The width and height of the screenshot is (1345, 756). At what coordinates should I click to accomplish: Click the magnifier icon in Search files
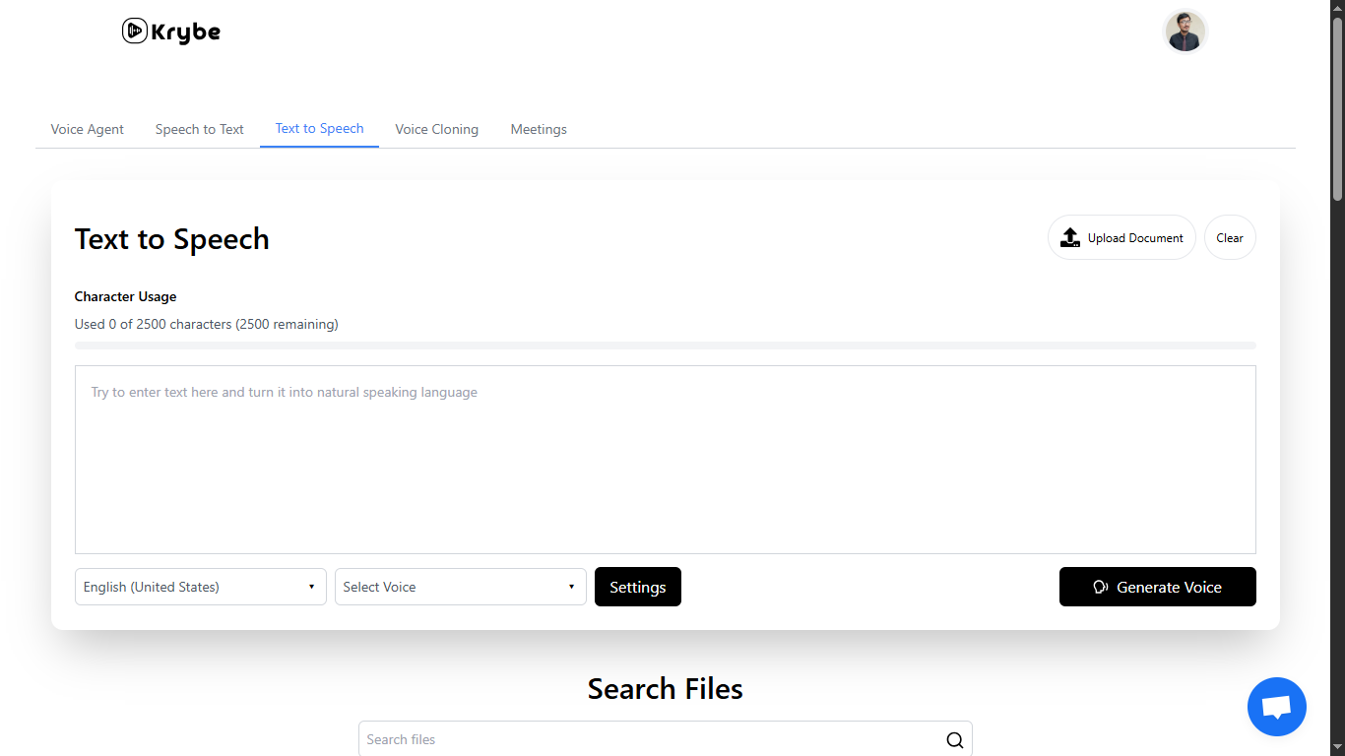[x=954, y=740]
